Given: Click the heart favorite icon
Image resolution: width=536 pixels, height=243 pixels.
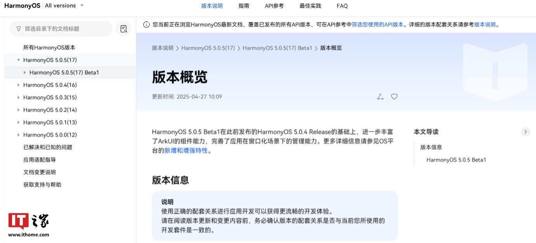Looking at the screenshot, I should pyautogui.click(x=394, y=97).
